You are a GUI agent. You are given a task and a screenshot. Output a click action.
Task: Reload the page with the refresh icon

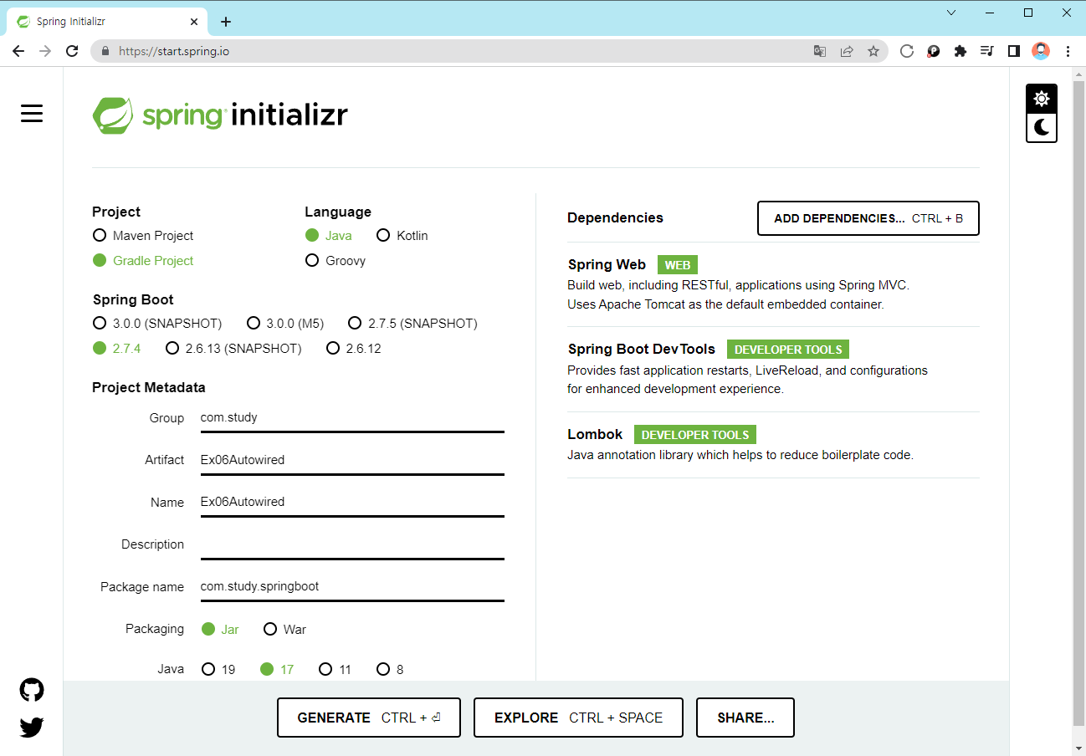click(x=72, y=51)
